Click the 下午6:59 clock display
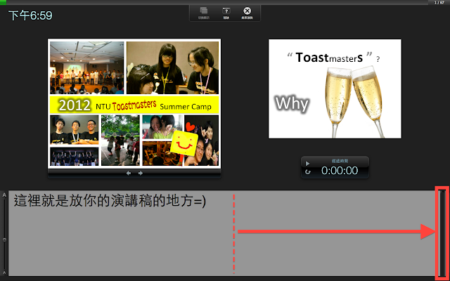 tap(30, 15)
